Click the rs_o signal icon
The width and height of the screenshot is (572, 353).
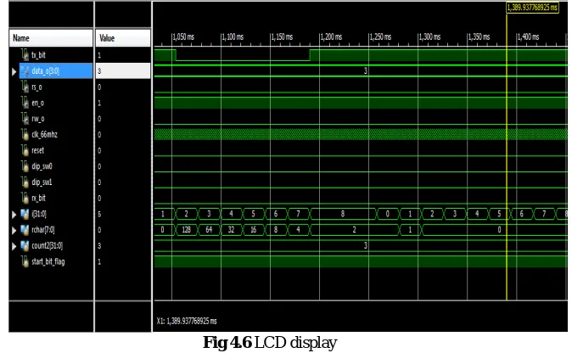click(x=25, y=87)
